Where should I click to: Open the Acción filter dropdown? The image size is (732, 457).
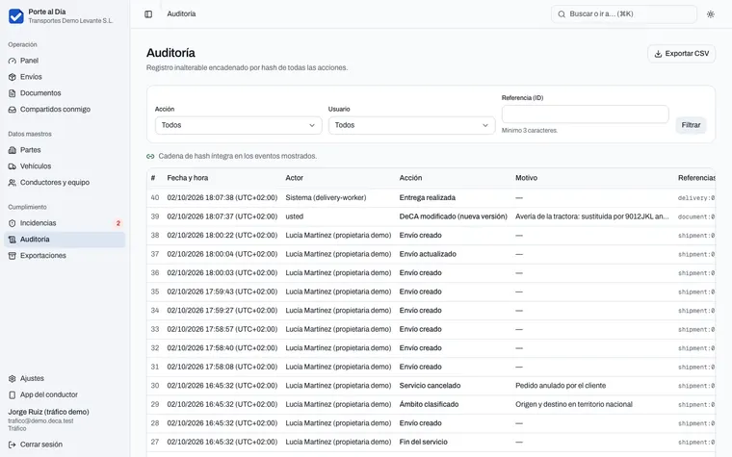point(239,125)
